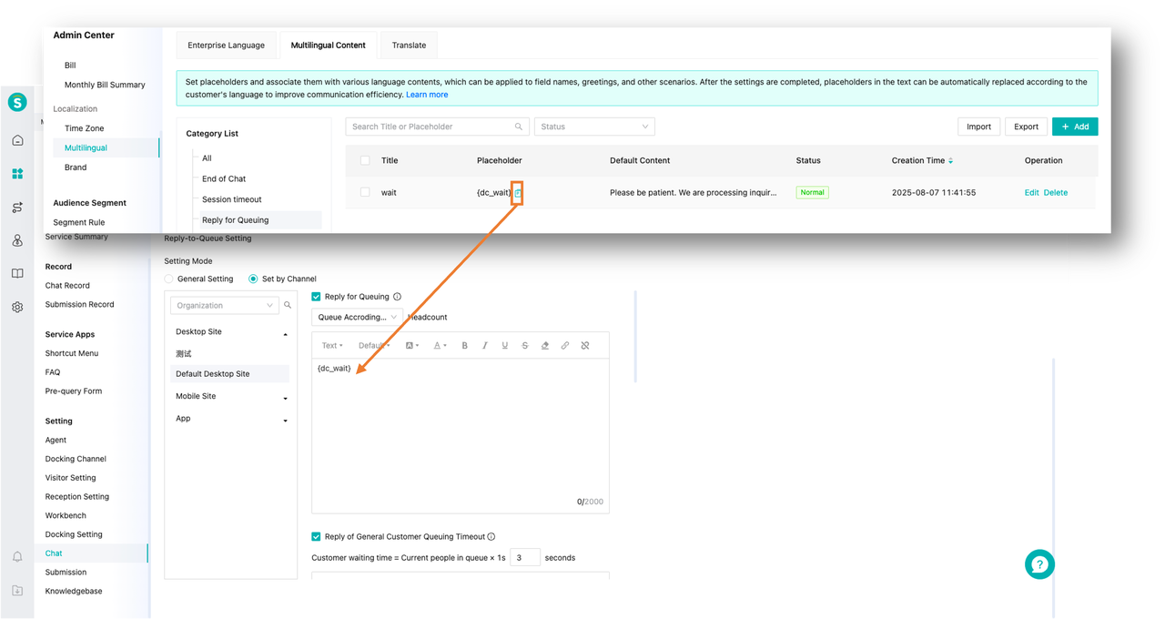
Task: Click the unlink icon in the editor
Action: (584, 346)
